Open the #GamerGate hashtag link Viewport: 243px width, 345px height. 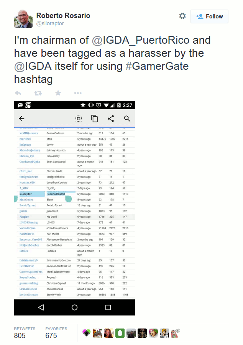pos(157,66)
